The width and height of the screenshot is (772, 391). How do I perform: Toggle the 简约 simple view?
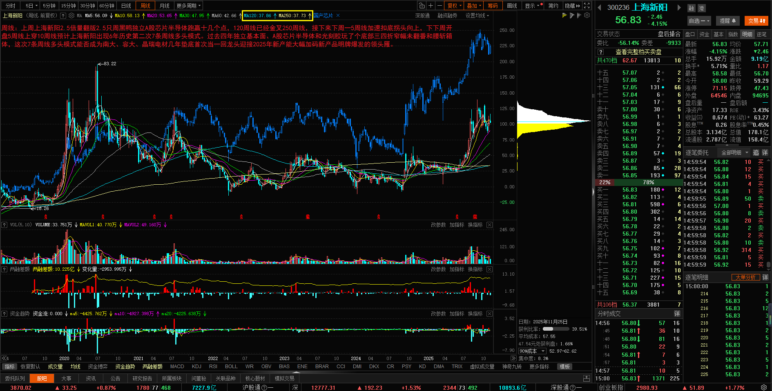[x=553, y=6]
